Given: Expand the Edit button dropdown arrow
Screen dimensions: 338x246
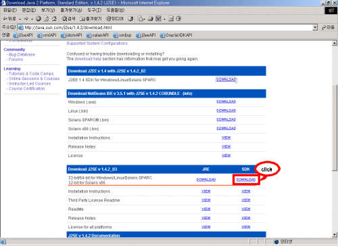Looking at the screenshot, I should (164, 19).
